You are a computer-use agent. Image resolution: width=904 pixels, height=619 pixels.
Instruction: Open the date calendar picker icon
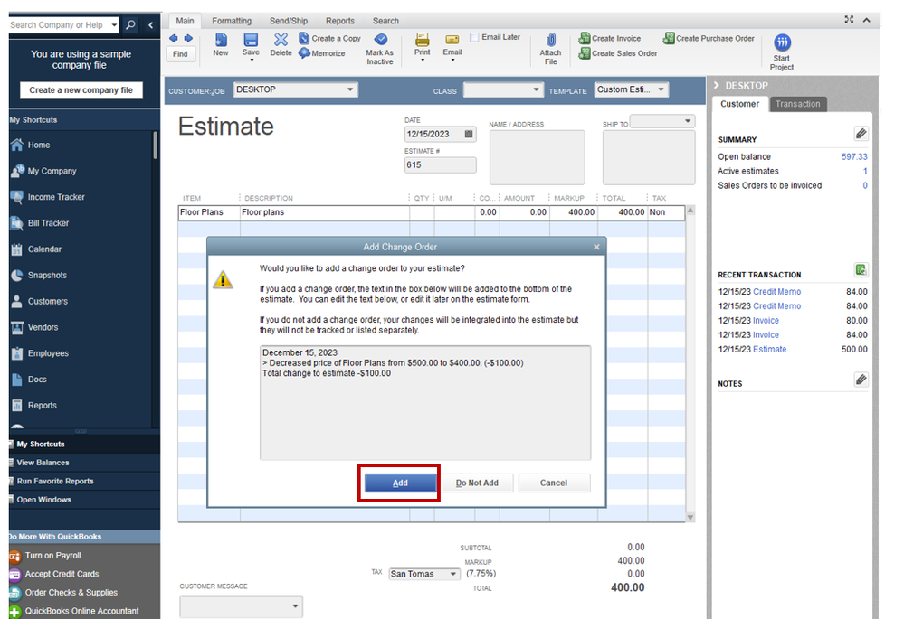tap(469, 134)
